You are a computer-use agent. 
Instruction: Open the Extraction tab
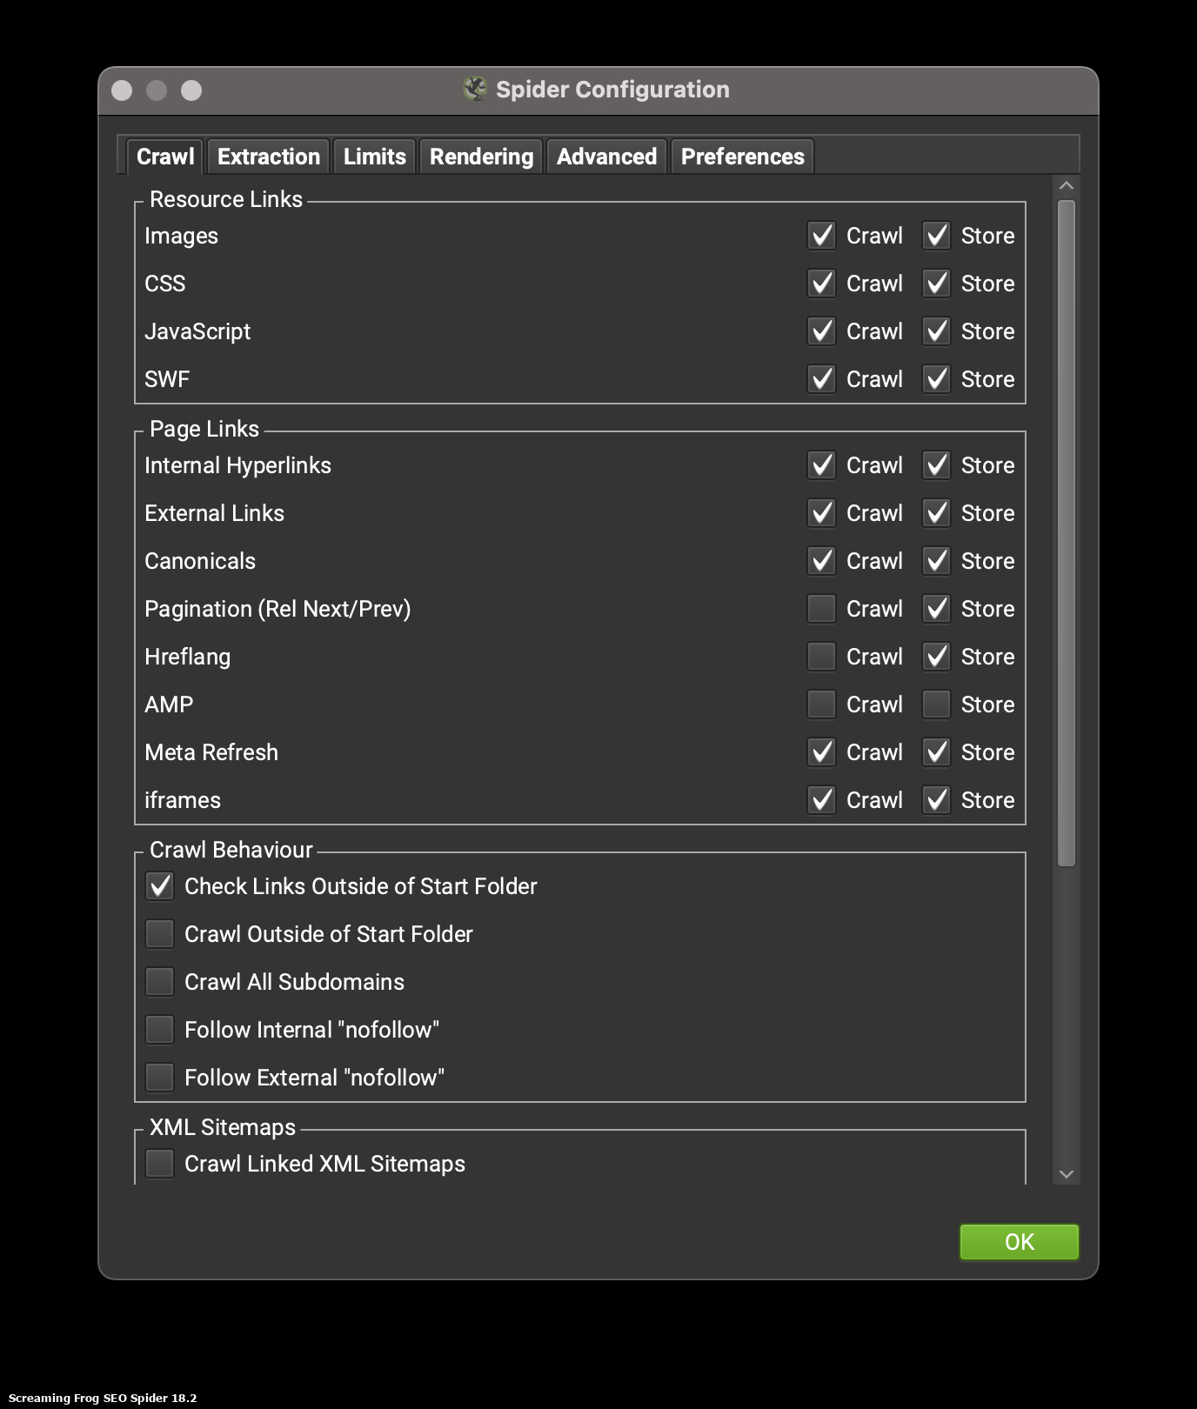pyautogui.click(x=268, y=157)
